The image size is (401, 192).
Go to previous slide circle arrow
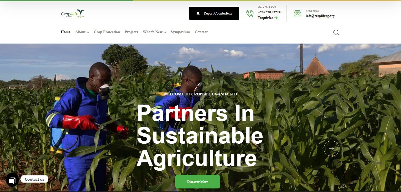pos(331,130)
